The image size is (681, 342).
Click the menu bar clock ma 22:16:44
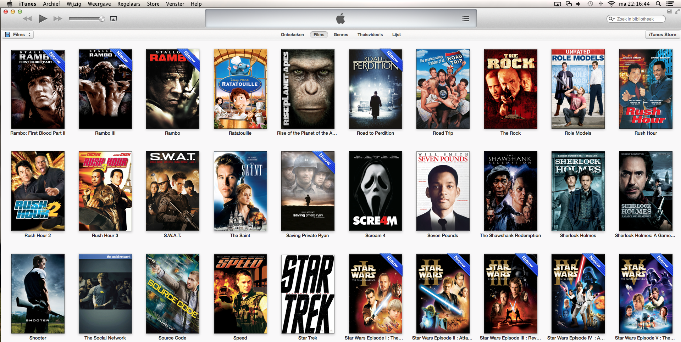(x=634, y=4)
